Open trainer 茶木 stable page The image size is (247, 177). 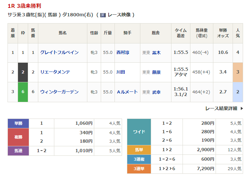pyautogui.click(x=156, y=53)
